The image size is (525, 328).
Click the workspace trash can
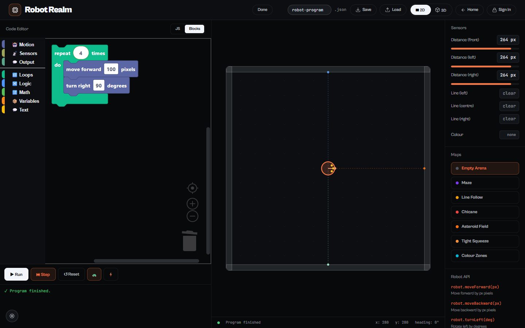point(190,241)
